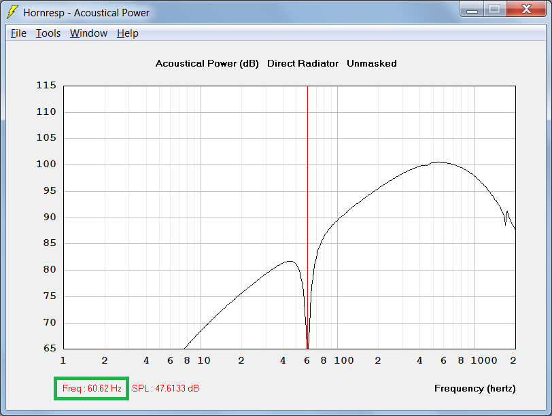The image size is (552, 416).
Task: Close the Acoustical Power window
Action: [x=526, y=10]
